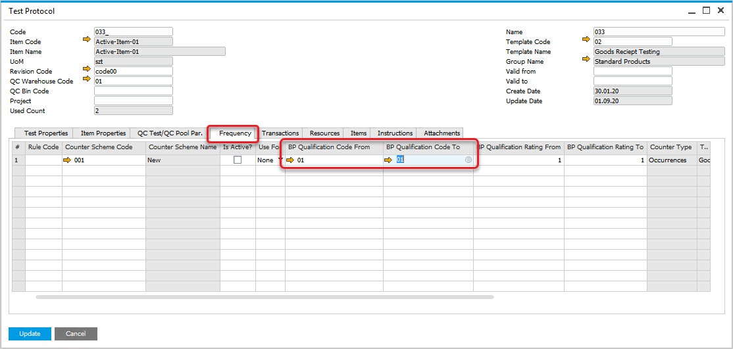Open BP Qualification Code From link arrow
This screenshot has width=733, height=349.
click(x=291, y=160)
